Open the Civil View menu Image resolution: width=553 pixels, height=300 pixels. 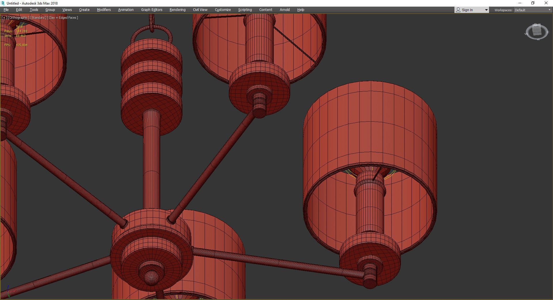[x=200, y=10]
